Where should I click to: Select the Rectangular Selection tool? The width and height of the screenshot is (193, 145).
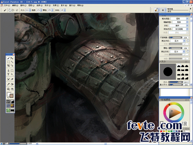pos(9,62)
